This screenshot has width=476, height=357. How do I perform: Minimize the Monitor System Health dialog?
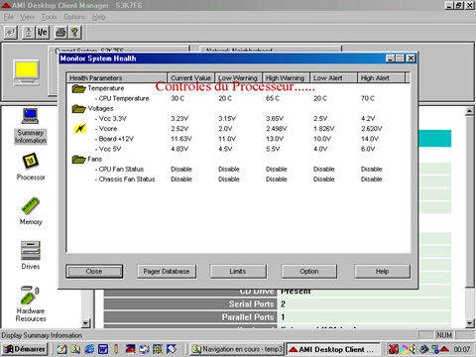(391, 59)
